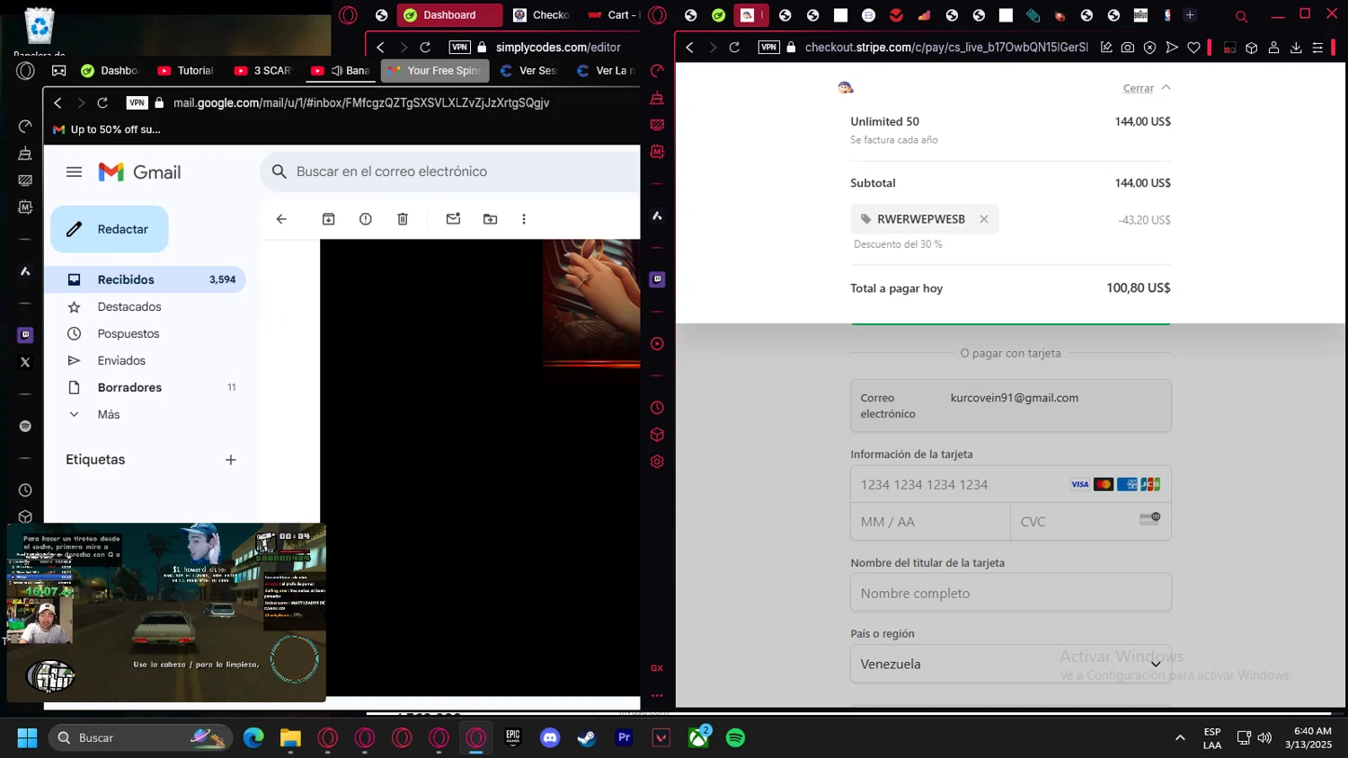Switch to the Cart tab

pos(613,15)
